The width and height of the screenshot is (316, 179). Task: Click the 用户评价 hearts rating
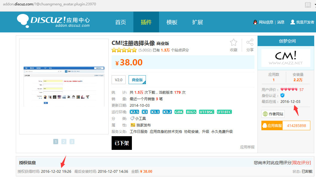tap(289, 89)
